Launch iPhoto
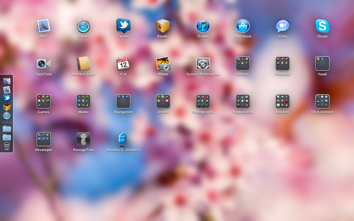354x221 pixels. click(163, 64)
